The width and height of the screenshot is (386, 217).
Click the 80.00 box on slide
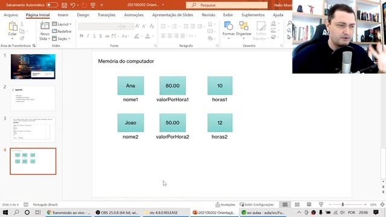tap(172, 86)
